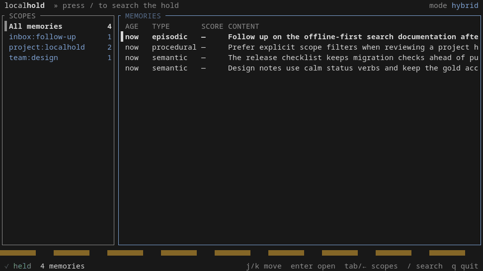Click the 4 memories status count

[x=63, y=266]
